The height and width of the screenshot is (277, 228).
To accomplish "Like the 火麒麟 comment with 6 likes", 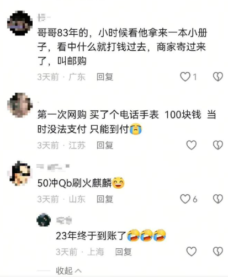I will [185, 199].
